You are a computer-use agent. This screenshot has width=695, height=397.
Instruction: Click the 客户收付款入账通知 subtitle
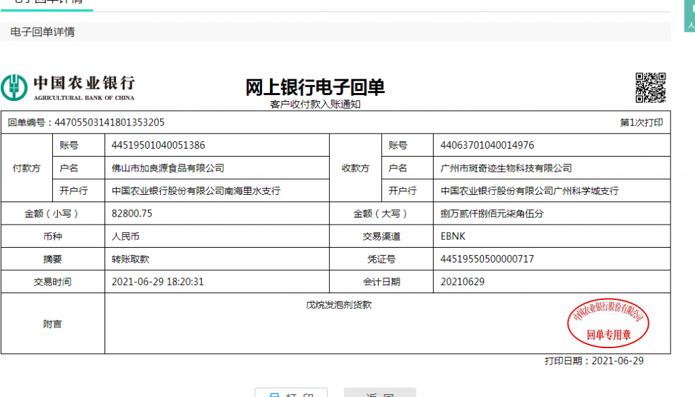pyautogui.click(x=315, y=105)
